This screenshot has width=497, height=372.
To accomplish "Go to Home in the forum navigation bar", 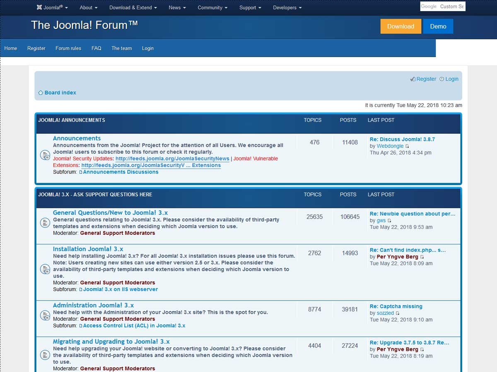I will click(x=11, y=48).
